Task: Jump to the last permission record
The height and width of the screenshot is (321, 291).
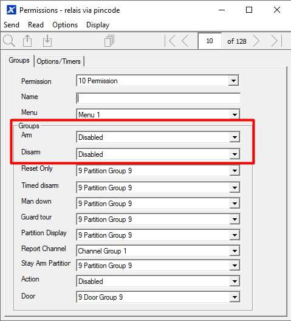Action: pos(276,41)
